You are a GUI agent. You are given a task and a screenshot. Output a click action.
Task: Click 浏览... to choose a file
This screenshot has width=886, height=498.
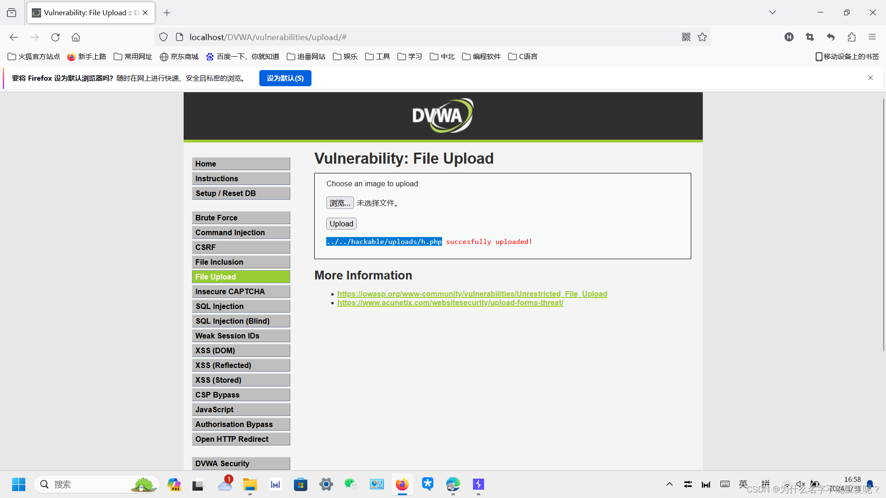tap(340, 203)
